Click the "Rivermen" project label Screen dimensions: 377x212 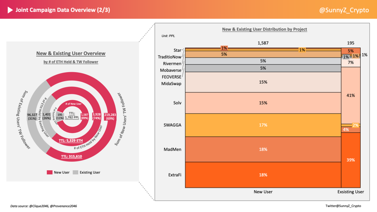[x=172, y=63]
